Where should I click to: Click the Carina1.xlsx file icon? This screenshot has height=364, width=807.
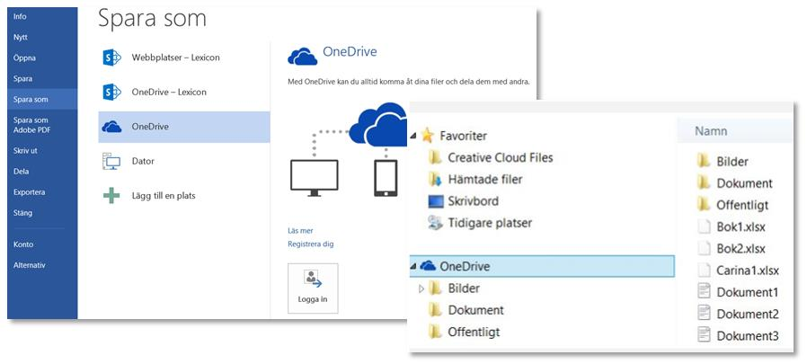704,270
